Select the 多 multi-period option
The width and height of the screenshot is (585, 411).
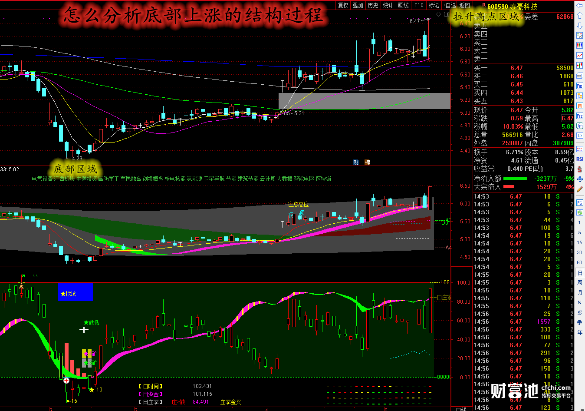pyautogui.click(x=580, y=312)
